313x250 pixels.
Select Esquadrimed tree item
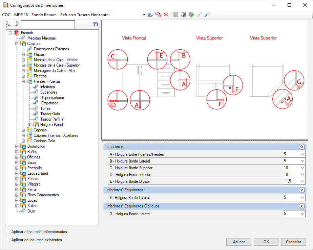tap(38, 173)
